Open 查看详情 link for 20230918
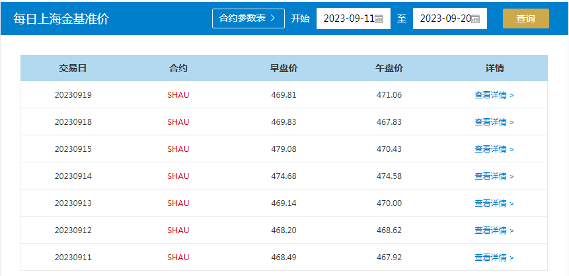 click(x=494, y=122)
